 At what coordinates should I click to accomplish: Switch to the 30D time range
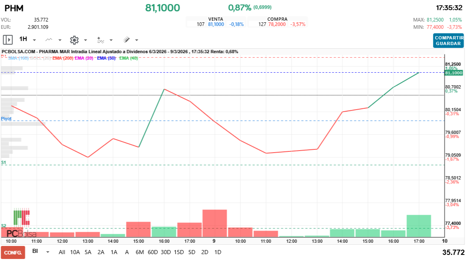click(x=166, y=252)
